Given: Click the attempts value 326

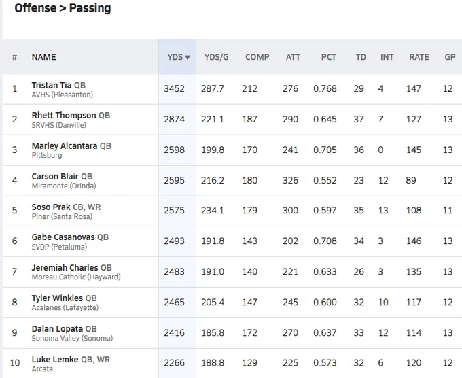Looking at the screenshot, I should coord(290,180).
